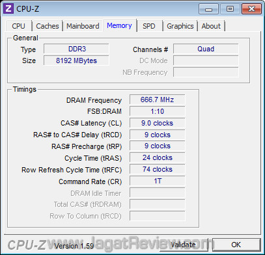The height and width of the screenshot is (255, 265).
Task: Close the CPU-Z window
Action: 251,9
